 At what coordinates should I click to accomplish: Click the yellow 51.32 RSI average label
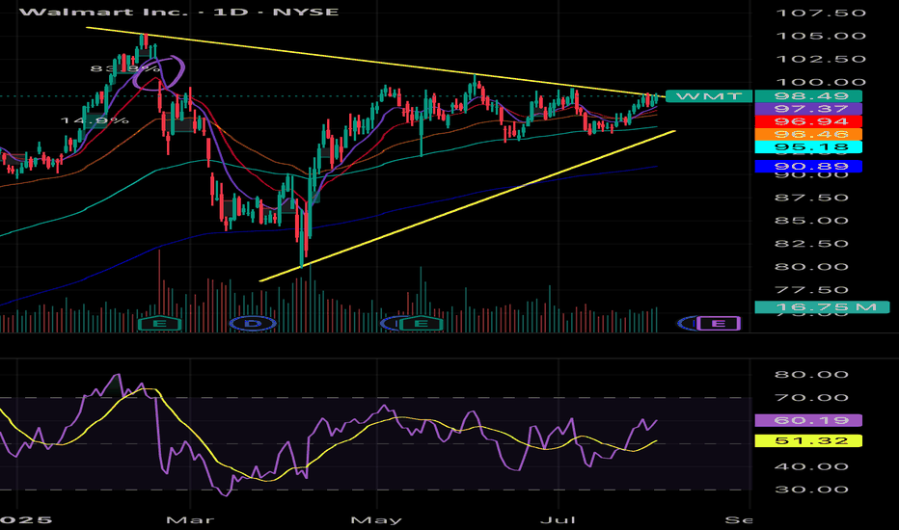[808, 440]
